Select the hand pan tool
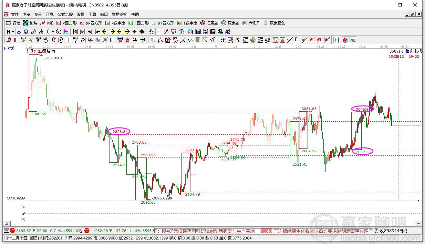This screenshot has height=244, width=425. coord(151,32)
